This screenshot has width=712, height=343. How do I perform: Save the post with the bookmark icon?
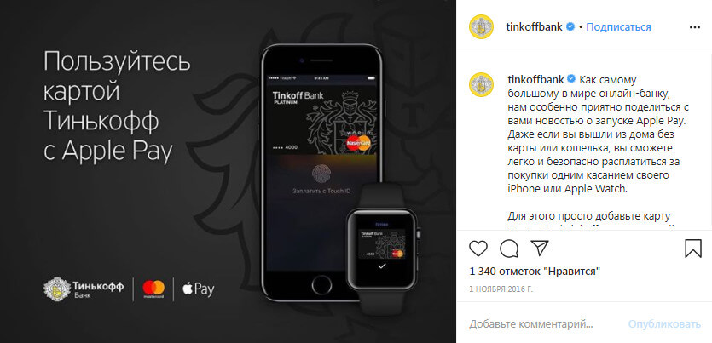click(693, 249)
